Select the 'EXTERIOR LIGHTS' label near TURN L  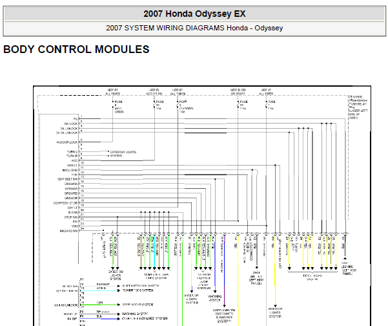pyautogui.click(x=123, y=152)
